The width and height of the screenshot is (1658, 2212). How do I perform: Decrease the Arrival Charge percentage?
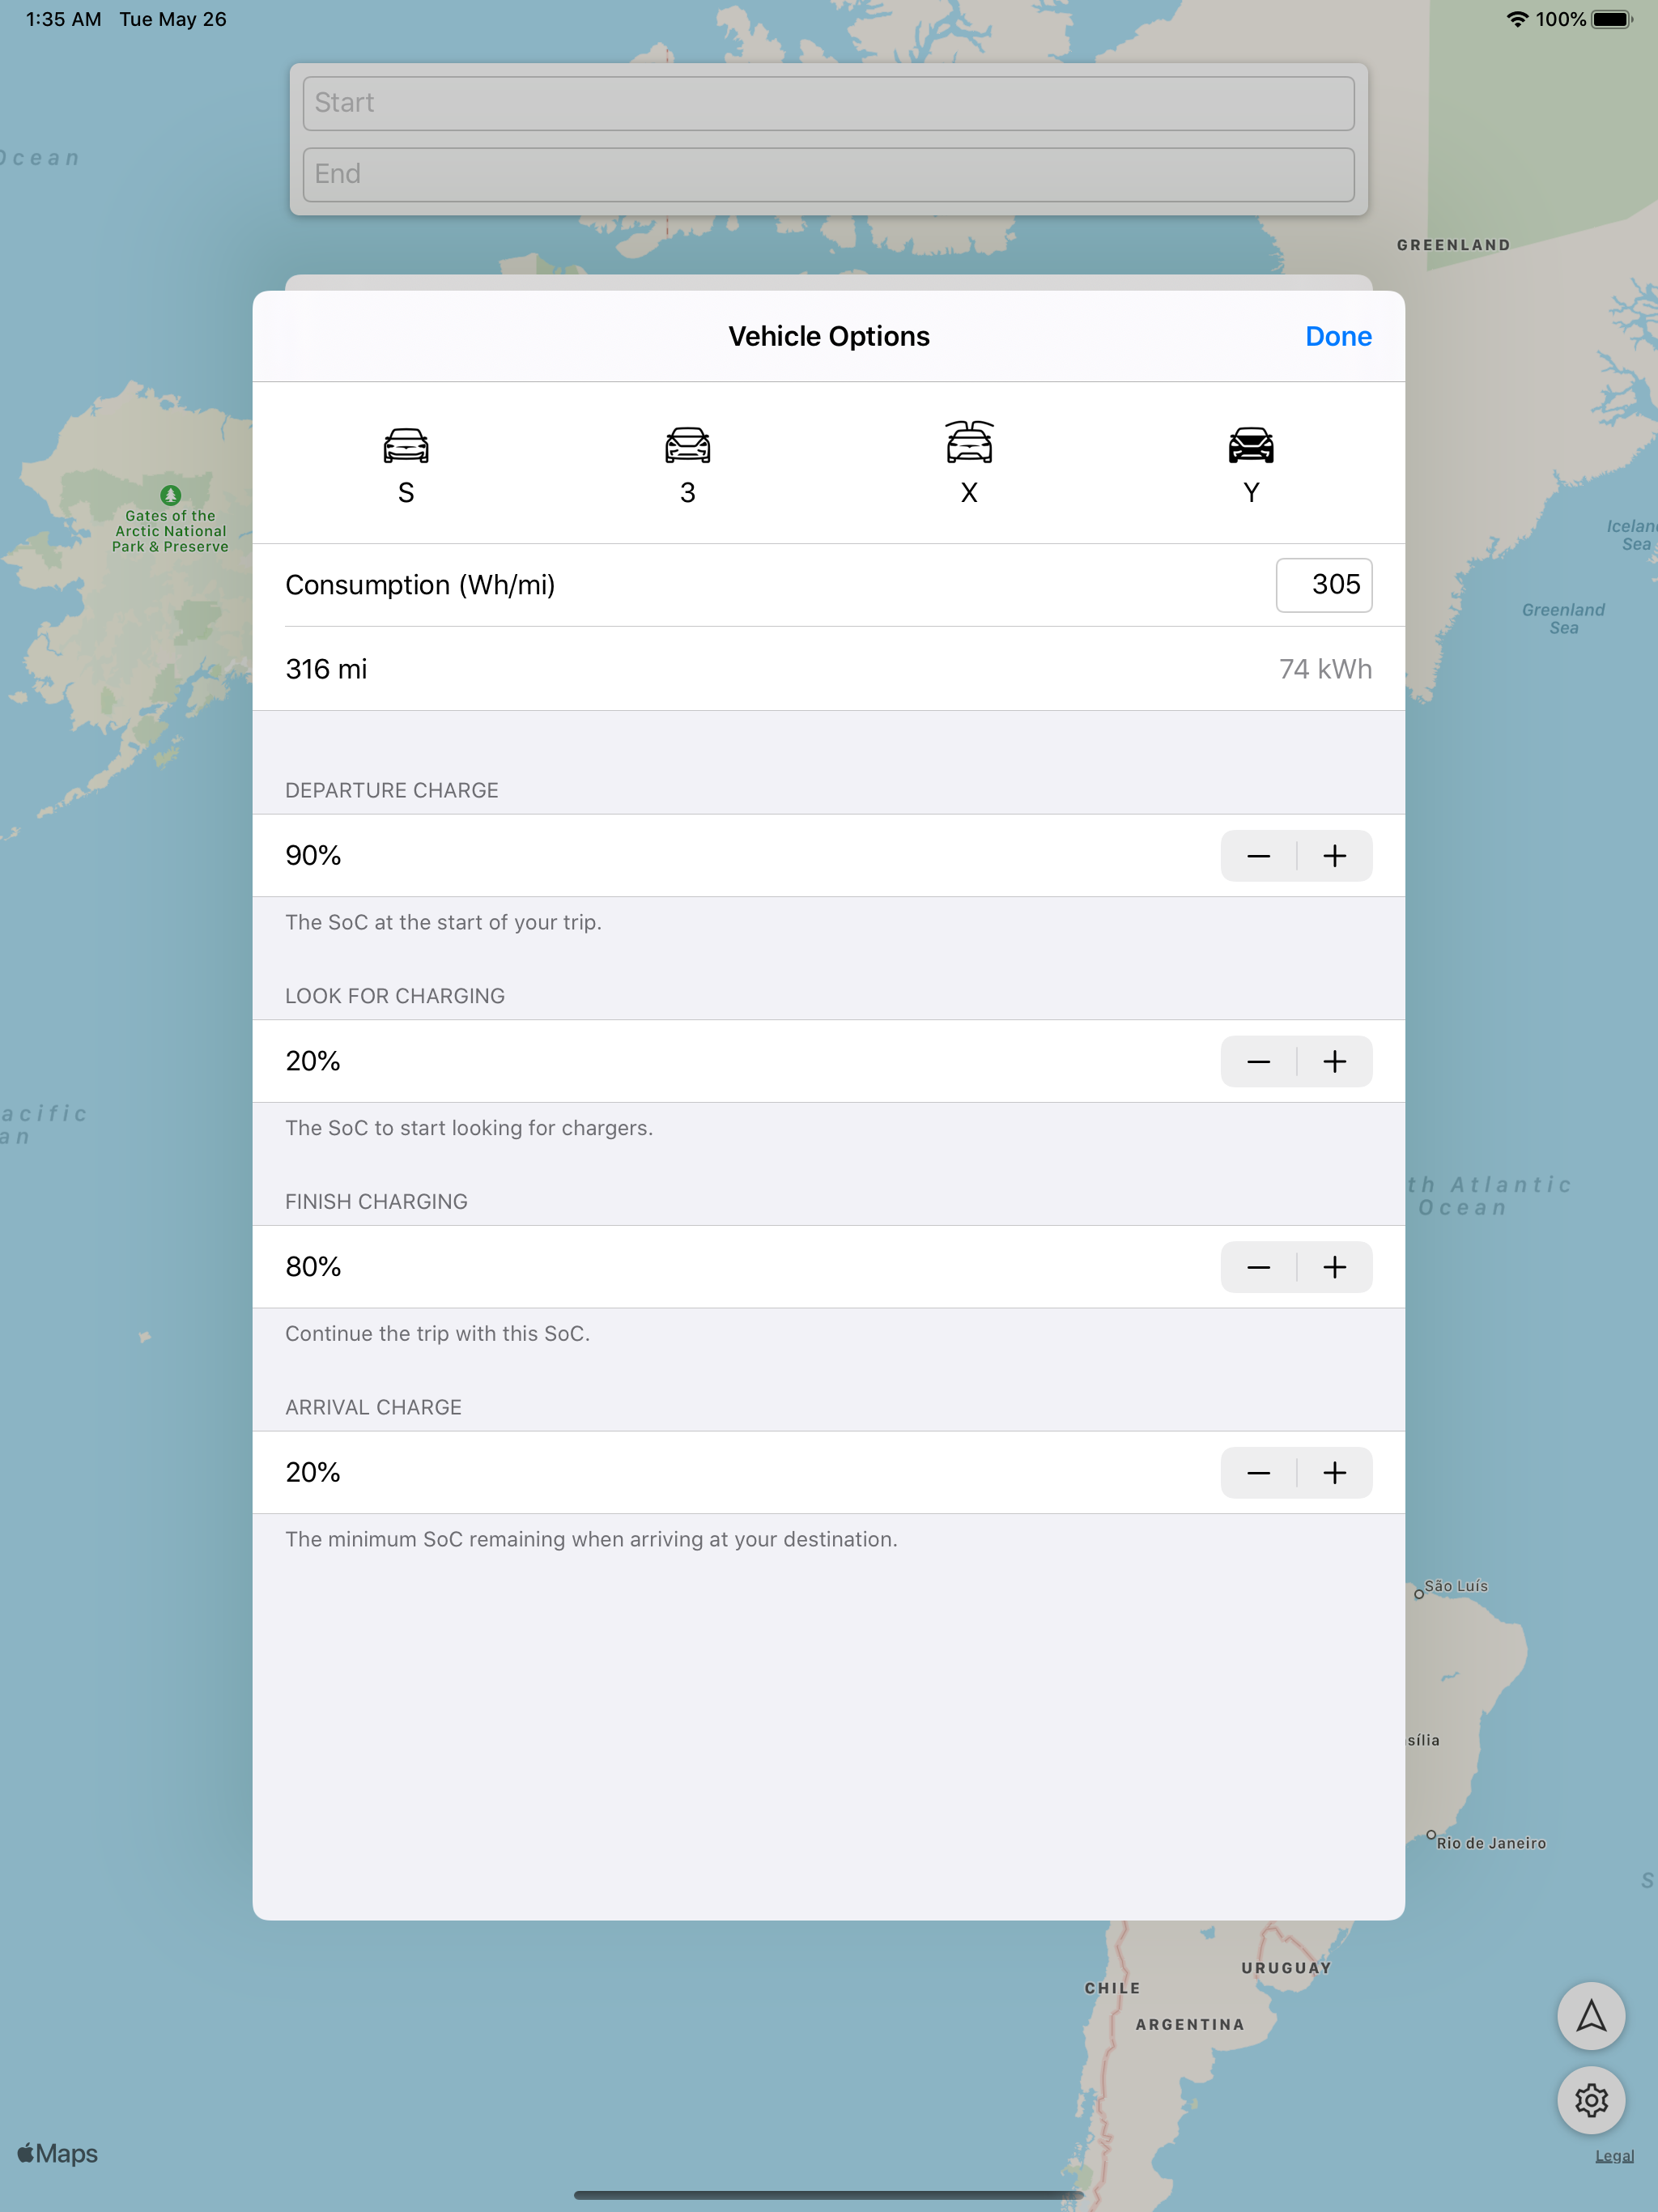[x=1259, y=1472]
